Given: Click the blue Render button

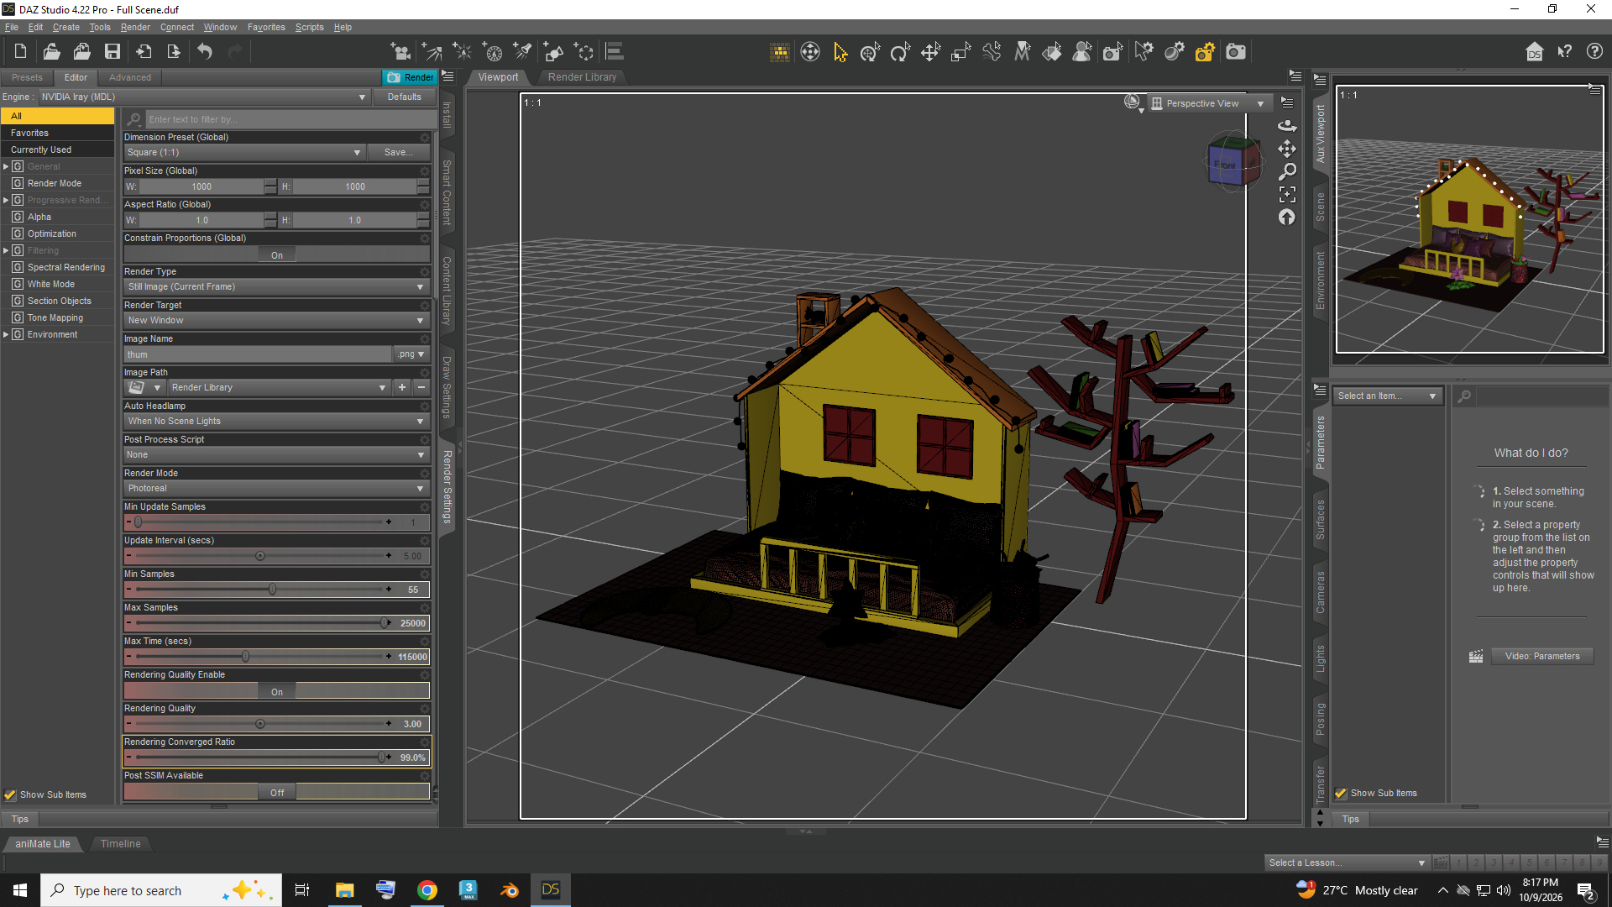Looking at the screenshot, I should (x=411, y=77).
